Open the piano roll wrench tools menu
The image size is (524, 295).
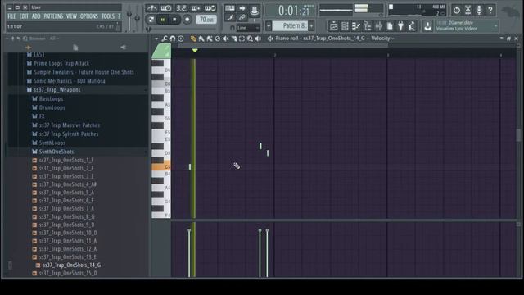(x=165, y=39)
